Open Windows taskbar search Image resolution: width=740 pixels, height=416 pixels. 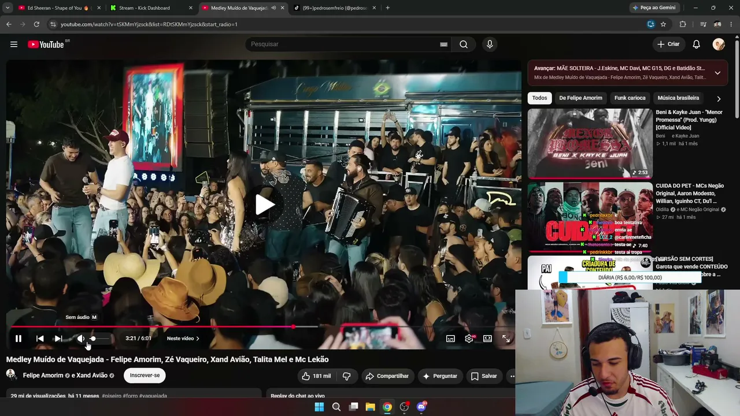[x=336, y=407]
